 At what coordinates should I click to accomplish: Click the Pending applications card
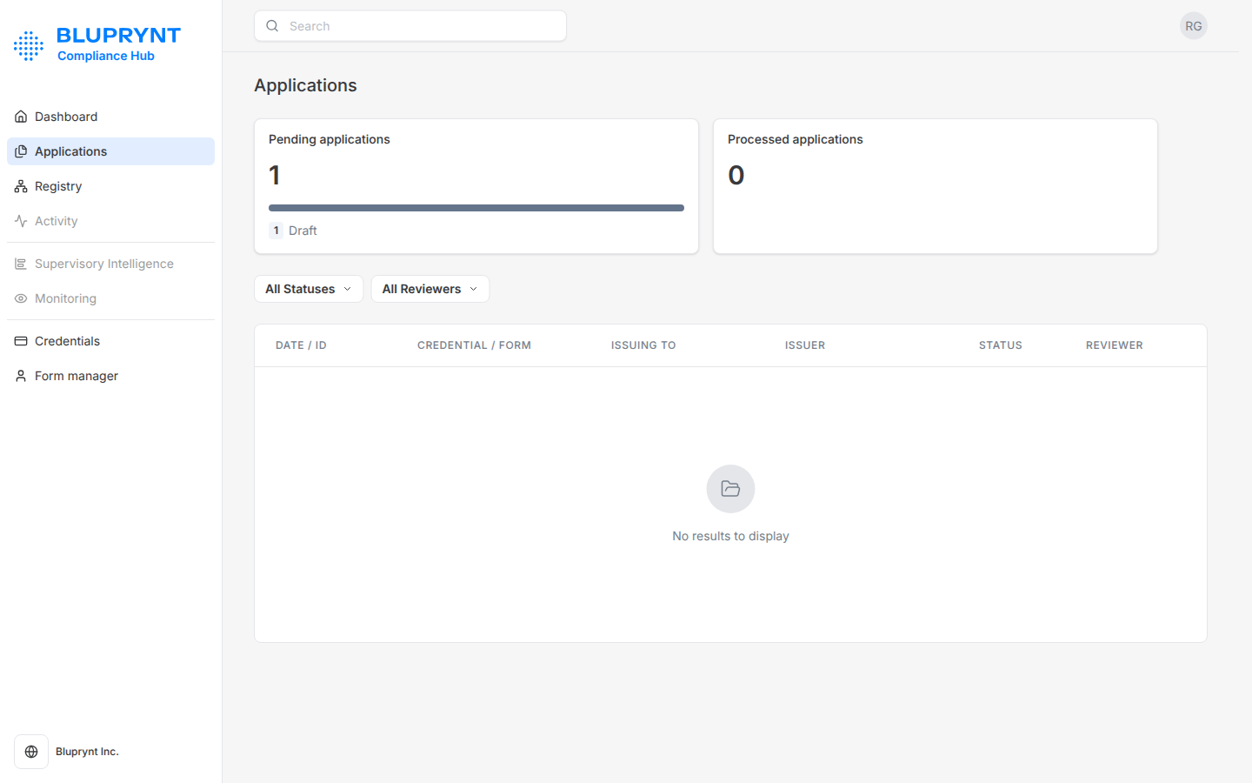tap(476, 186)
